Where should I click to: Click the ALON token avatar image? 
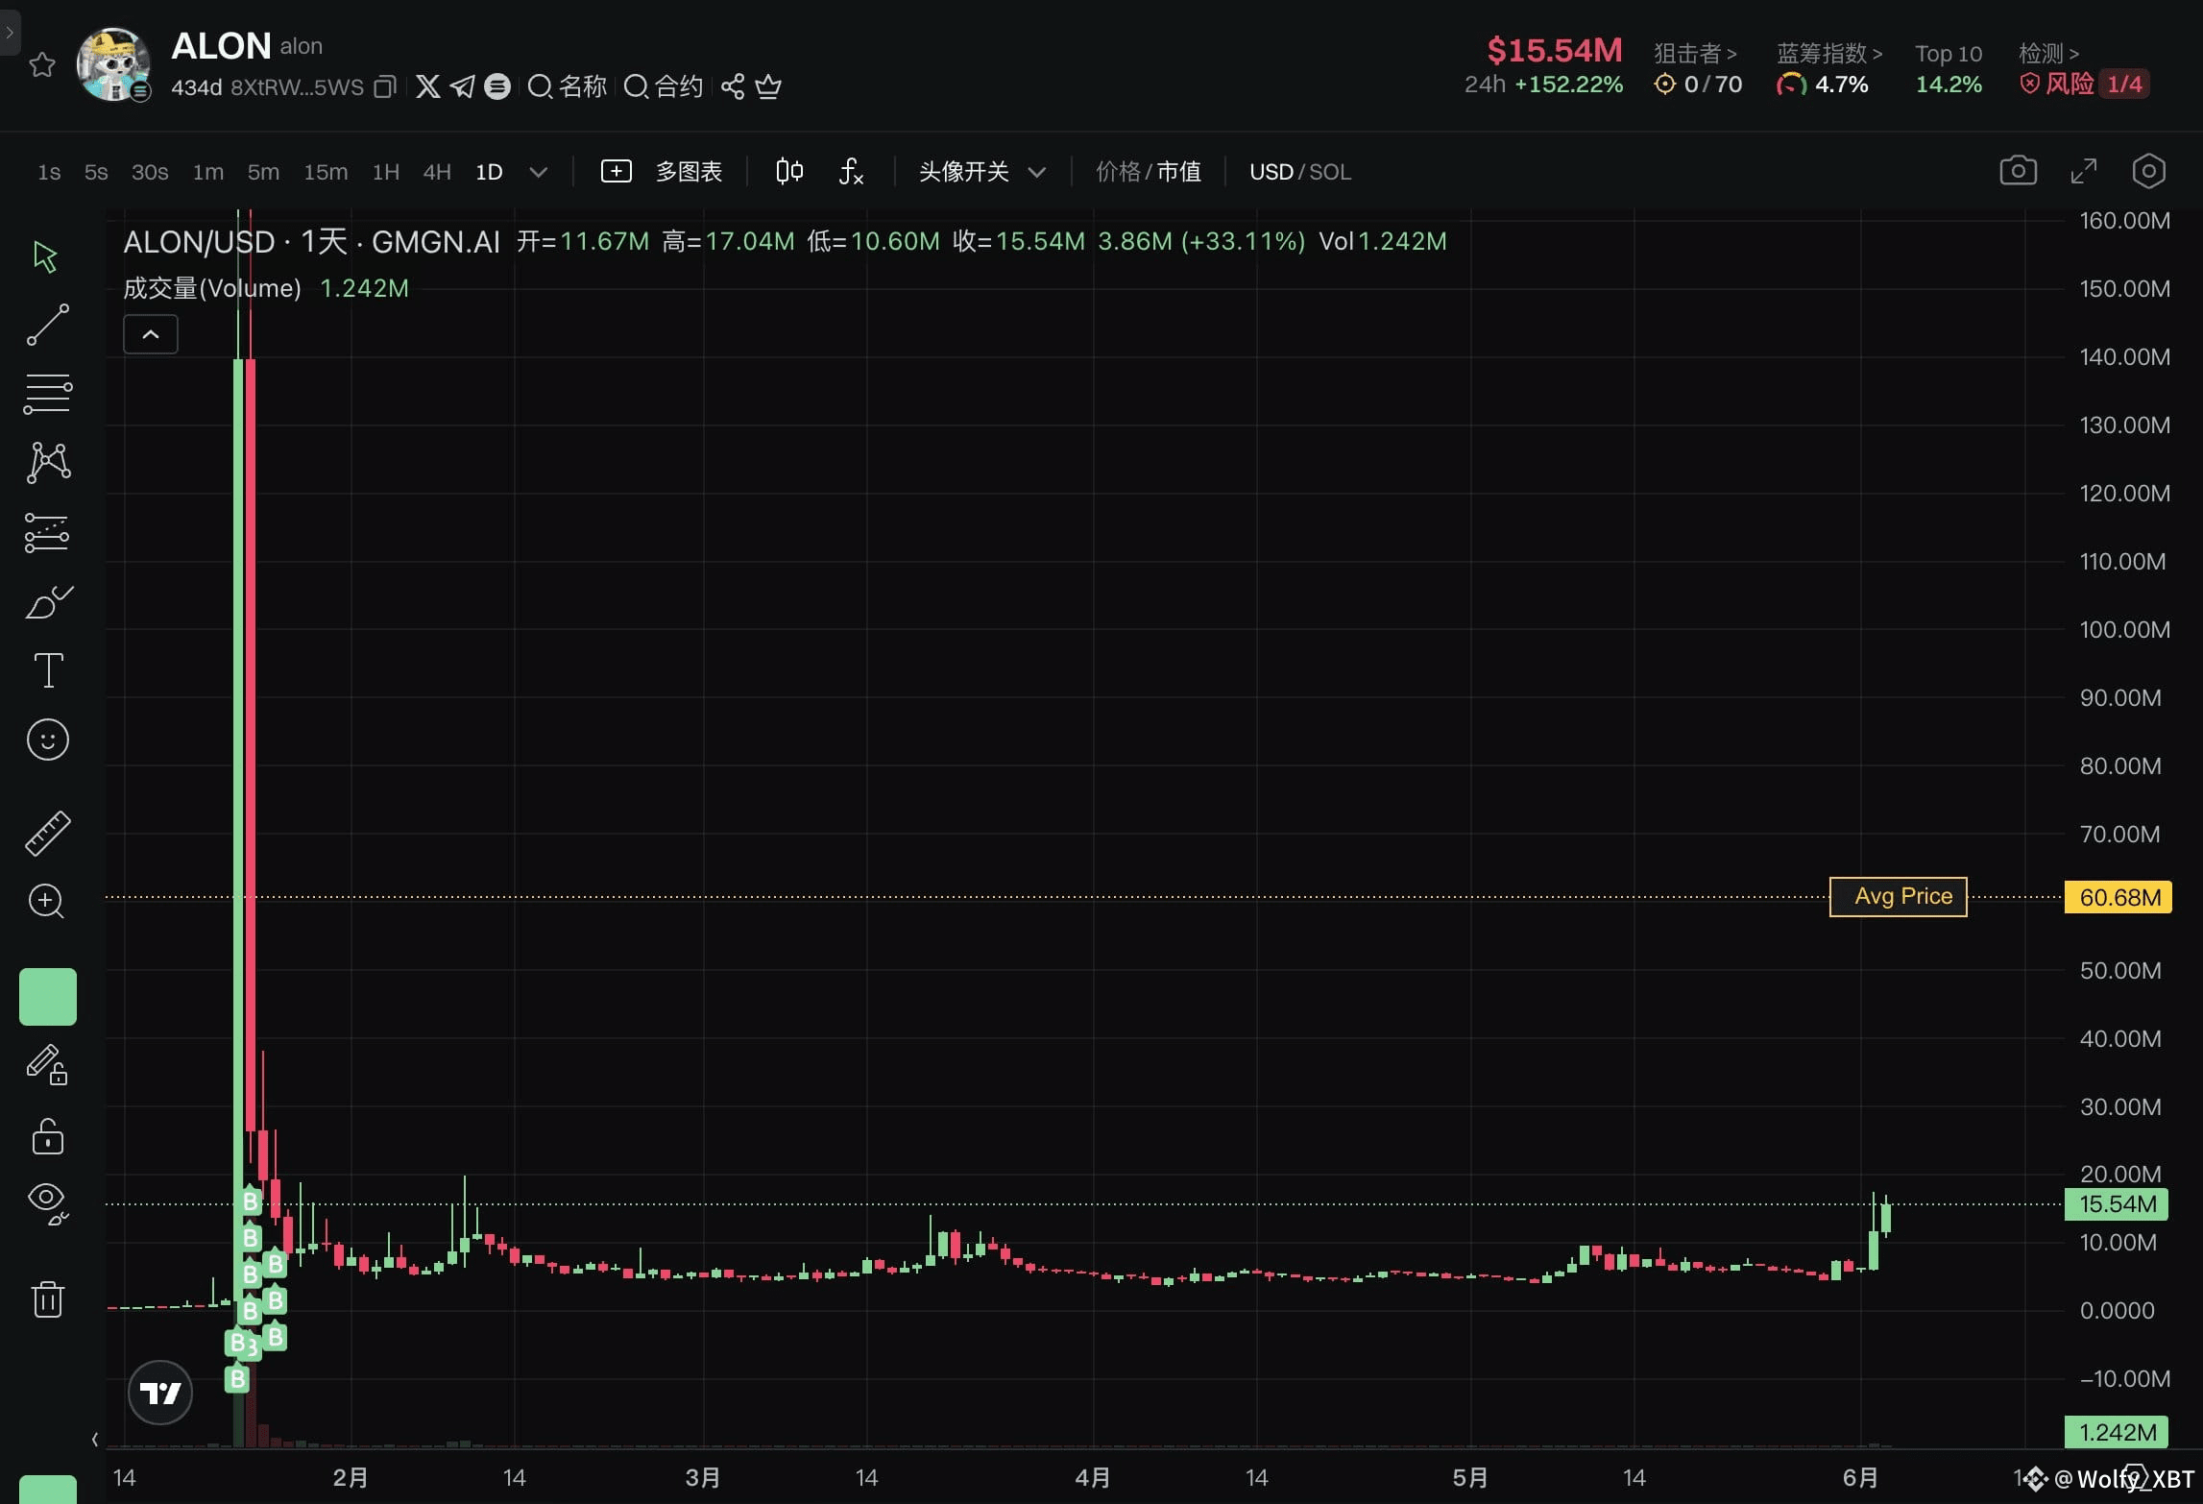click(113, 64)
